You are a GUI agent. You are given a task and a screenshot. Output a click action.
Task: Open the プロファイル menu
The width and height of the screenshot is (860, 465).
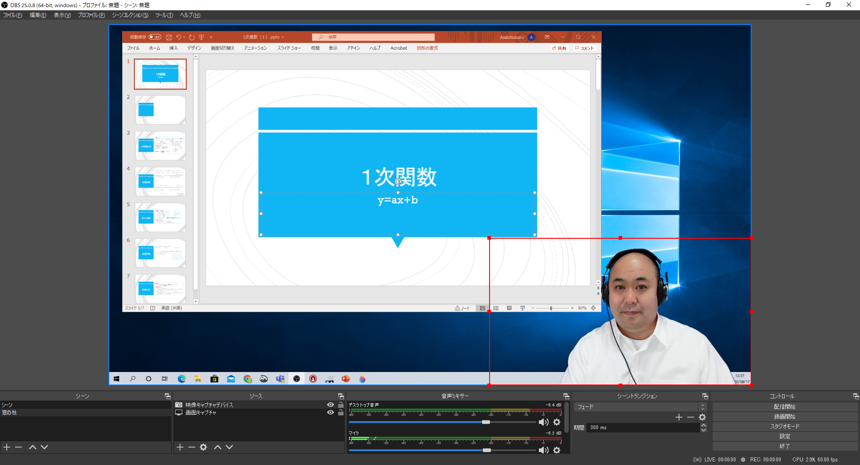(91, 15)
